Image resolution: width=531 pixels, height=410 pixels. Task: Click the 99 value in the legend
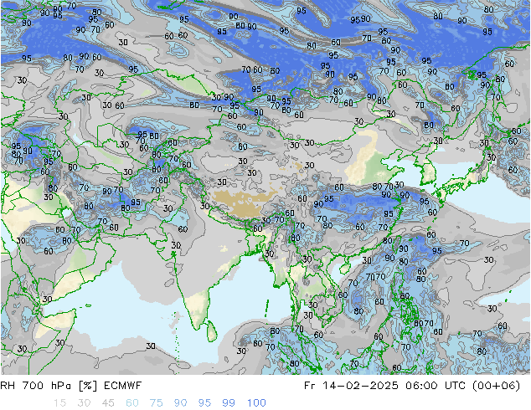(x=229, y=403)
